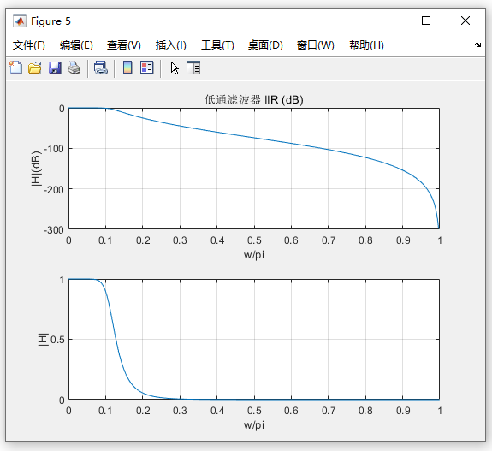Click the MATLAB logo in the title bar
492x451 pixels.
(20, 21)
